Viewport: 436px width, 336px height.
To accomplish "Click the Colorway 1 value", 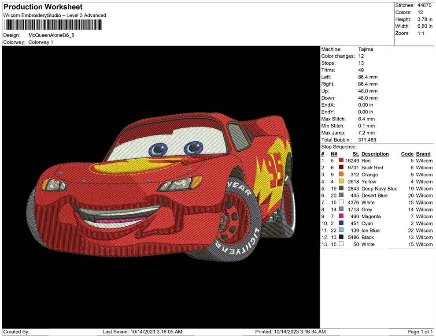I will (41, 42).
